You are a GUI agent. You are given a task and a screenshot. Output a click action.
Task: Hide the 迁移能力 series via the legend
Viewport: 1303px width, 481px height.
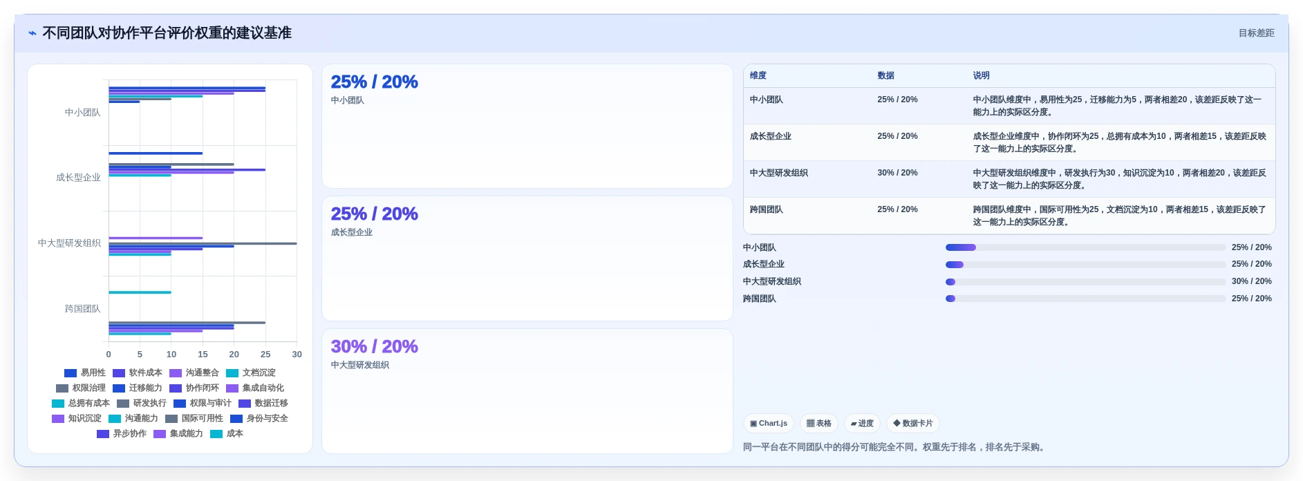(138, 388)
